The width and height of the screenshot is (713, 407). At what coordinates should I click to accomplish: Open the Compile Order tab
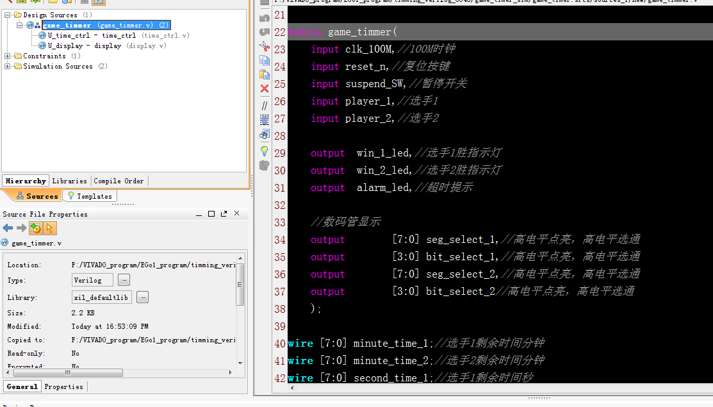click(x=119, y=181)
